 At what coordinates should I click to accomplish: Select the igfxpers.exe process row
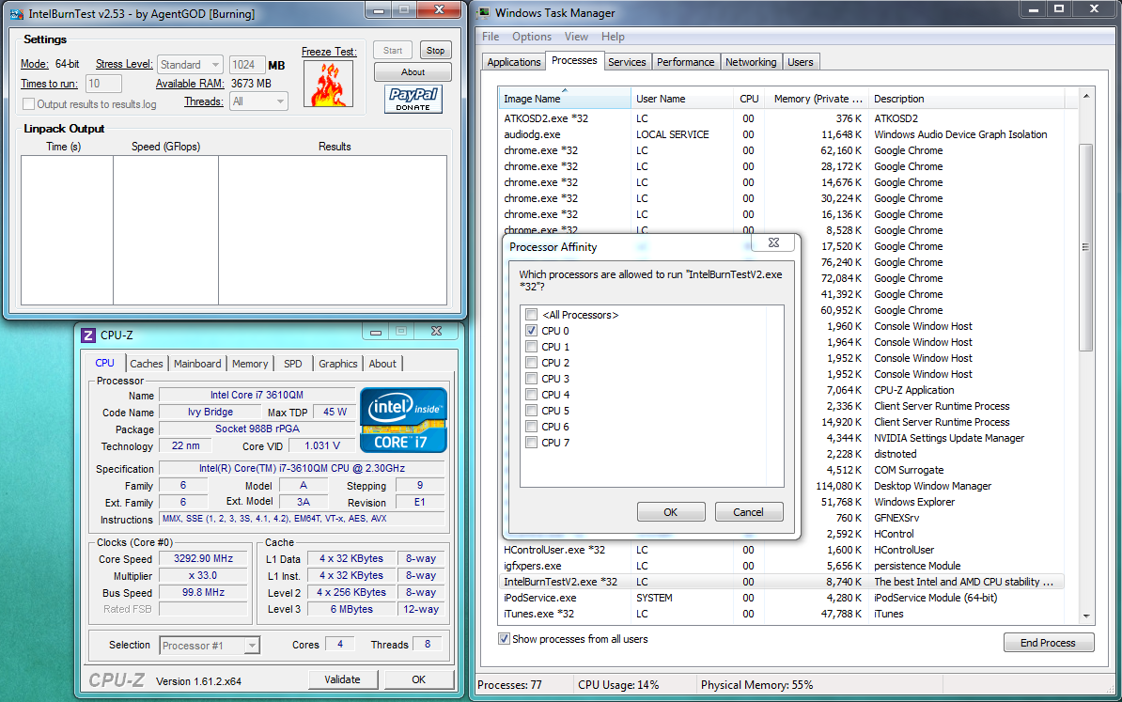[x=781, y=566]
